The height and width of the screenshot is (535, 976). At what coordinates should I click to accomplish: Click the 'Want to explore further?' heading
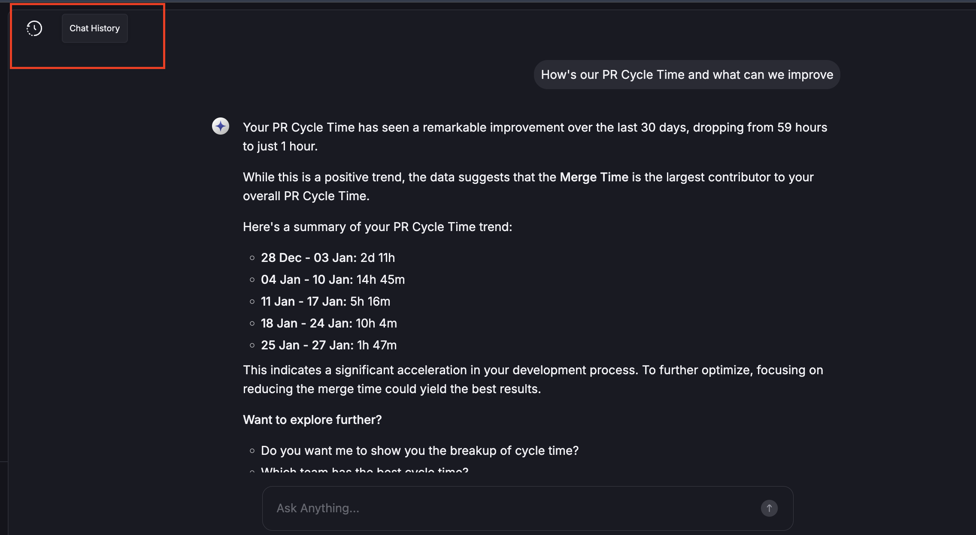click(312, 420)
